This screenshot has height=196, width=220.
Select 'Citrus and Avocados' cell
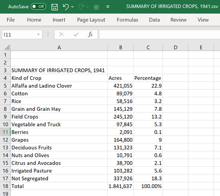59,163
